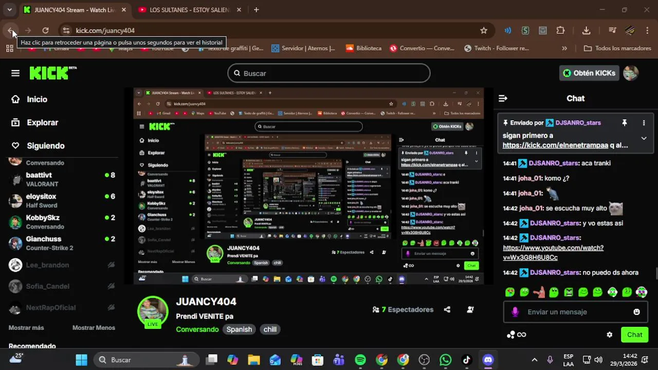Open Gianchuss Counter-Strike 2 channel
658x370 pixels.
[62, 243]
